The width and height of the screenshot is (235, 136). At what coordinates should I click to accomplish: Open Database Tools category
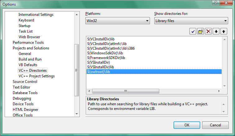pyautogui.click(x=25, y=93)
